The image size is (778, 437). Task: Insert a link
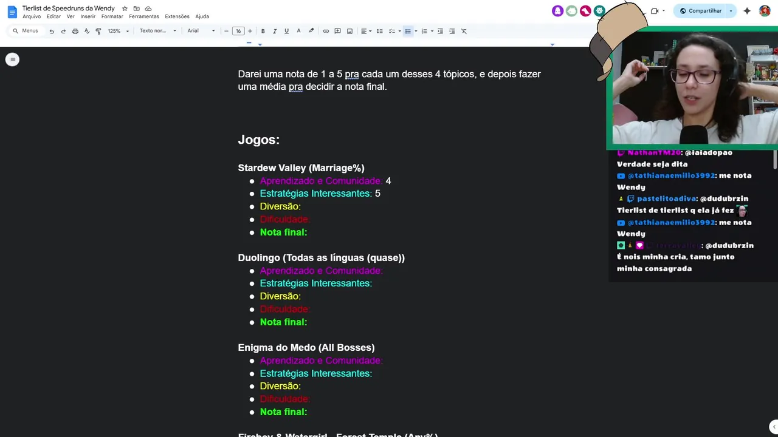326,31
